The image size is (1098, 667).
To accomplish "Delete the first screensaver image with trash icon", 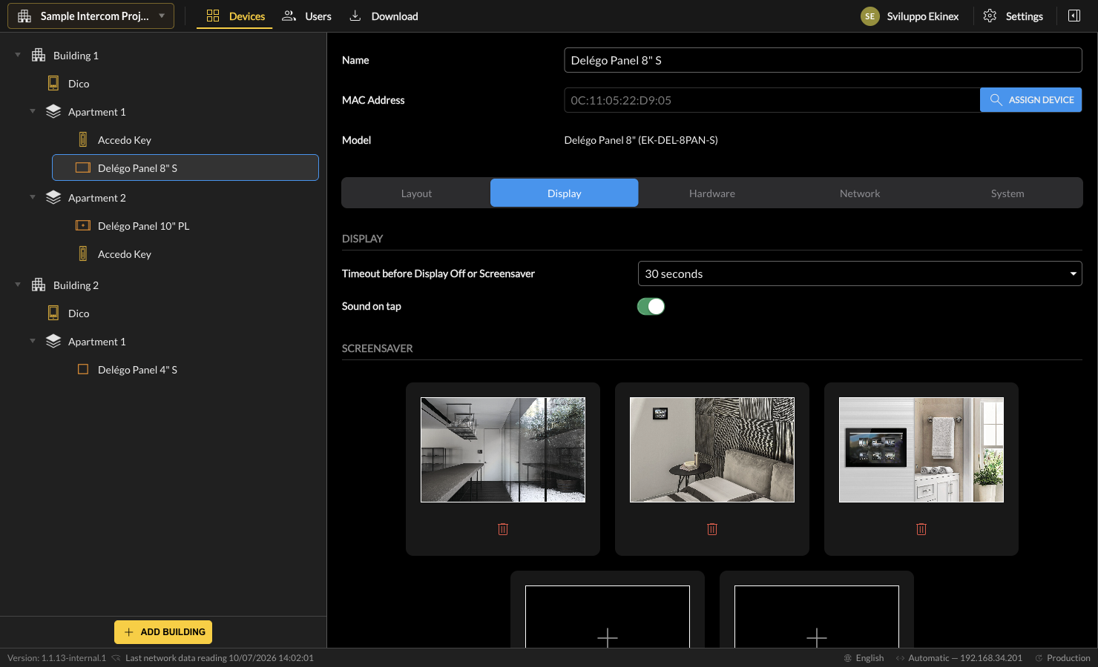I will point(503,529).
